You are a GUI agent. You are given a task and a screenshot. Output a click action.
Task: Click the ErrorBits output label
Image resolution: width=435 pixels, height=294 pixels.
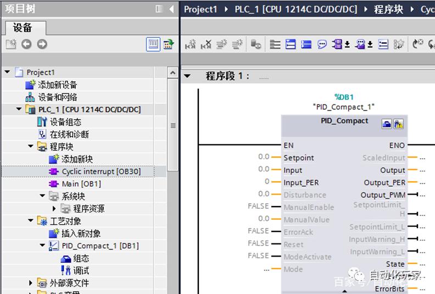click(389, 289)
